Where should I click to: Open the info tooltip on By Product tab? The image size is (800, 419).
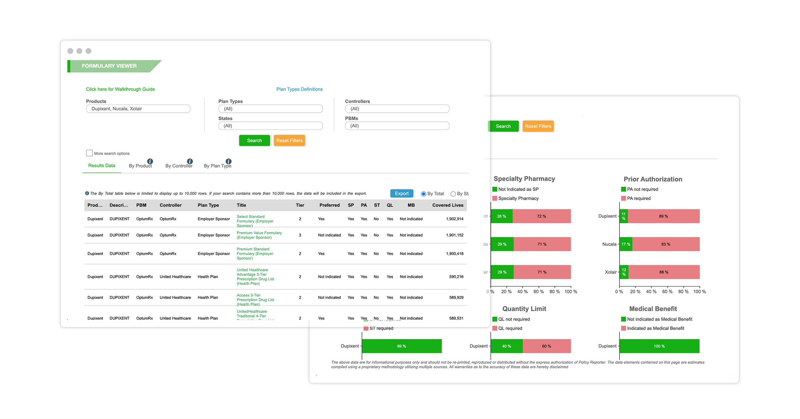150,162
